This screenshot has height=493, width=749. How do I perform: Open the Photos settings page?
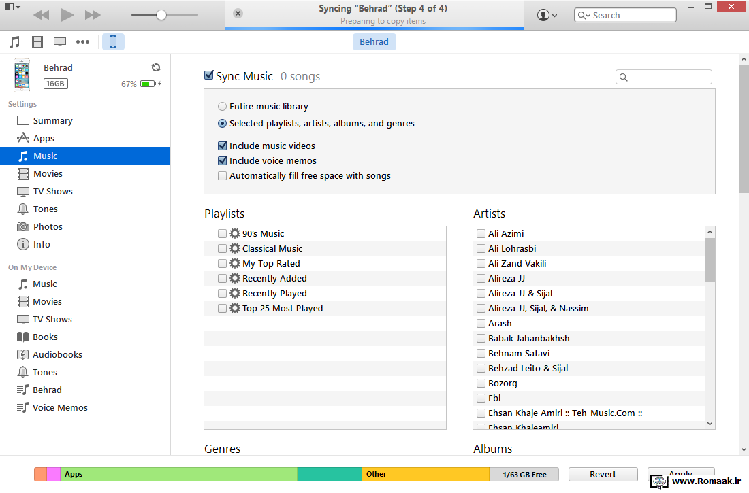click(85, 226)
